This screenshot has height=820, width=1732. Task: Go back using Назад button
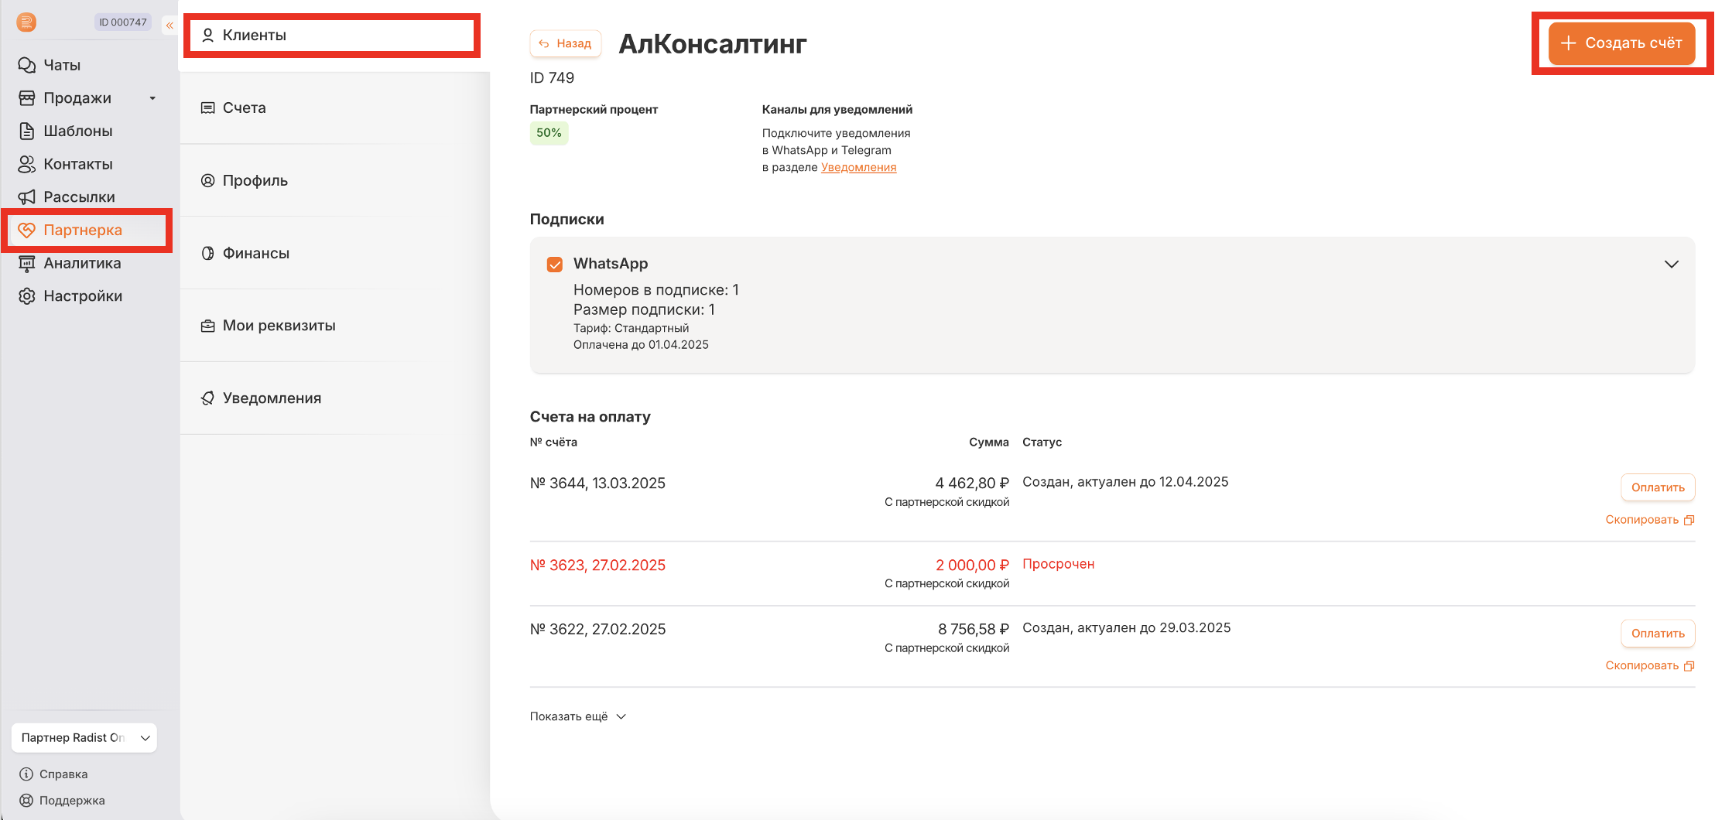566,43
